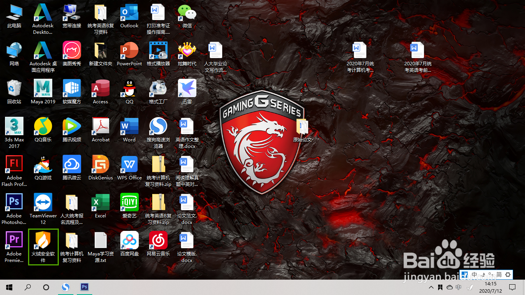Screen dimensions: 525x295
Task: Select the 英语作文整理.docx file
Action: point(187,133)
